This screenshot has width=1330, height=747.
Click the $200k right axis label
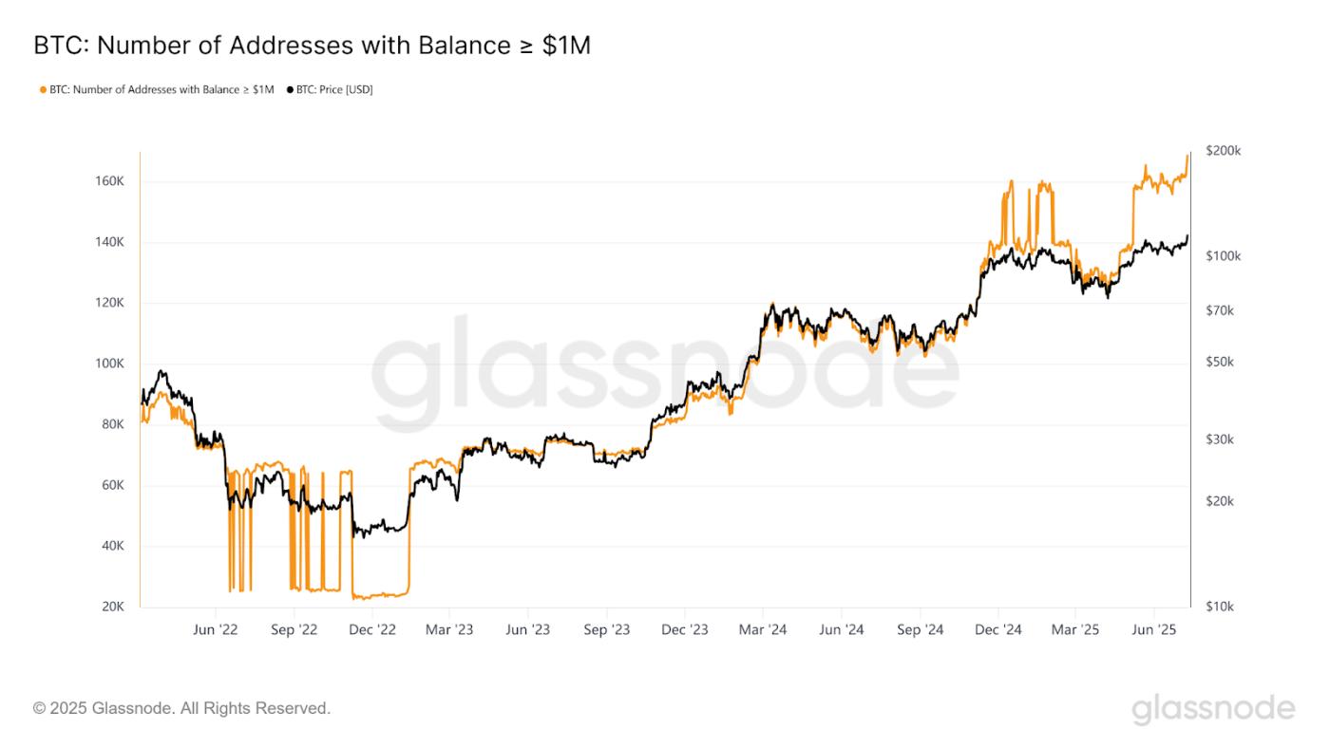point(1223,151)
